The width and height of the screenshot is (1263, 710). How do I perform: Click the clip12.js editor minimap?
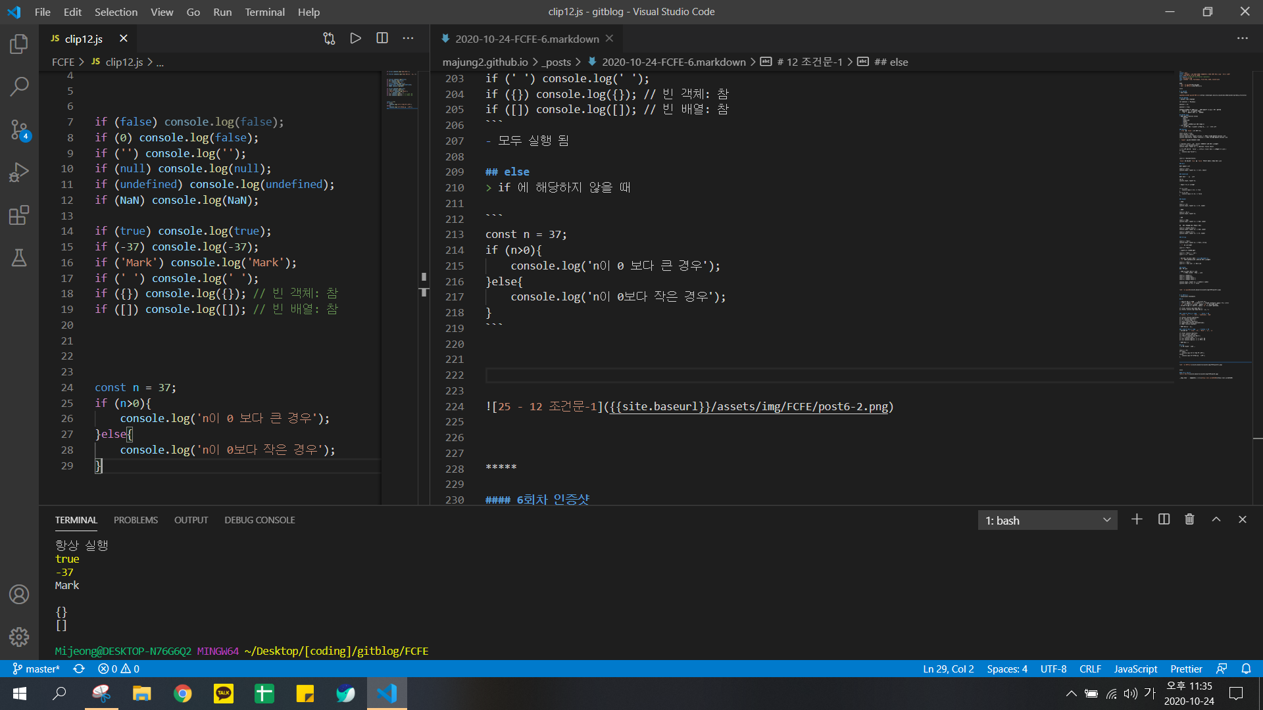401,89
